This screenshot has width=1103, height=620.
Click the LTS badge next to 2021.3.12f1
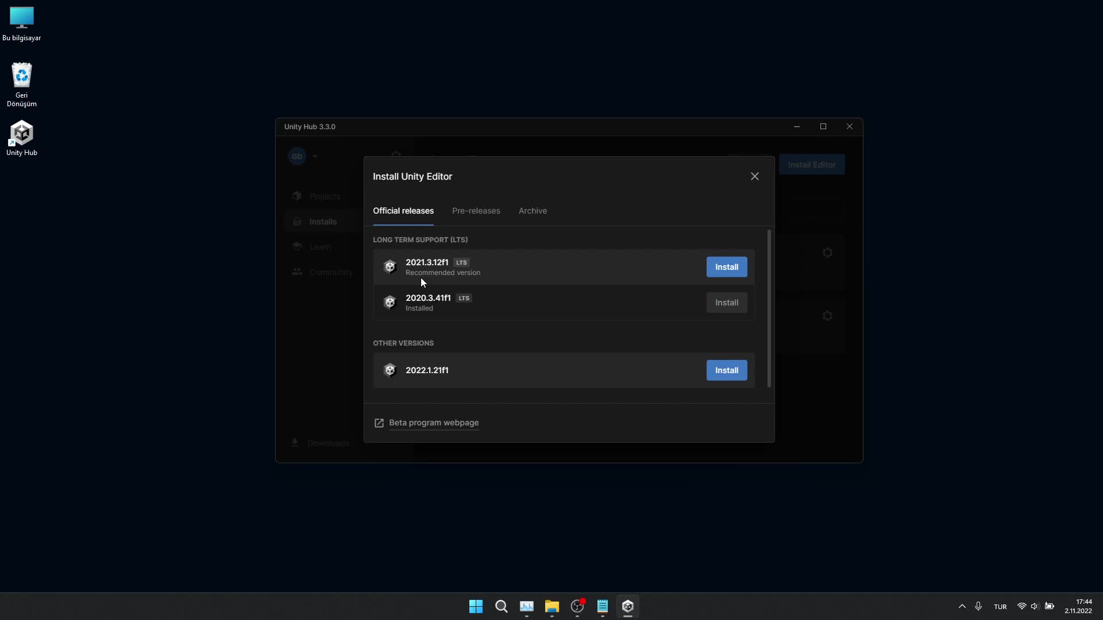461,262
